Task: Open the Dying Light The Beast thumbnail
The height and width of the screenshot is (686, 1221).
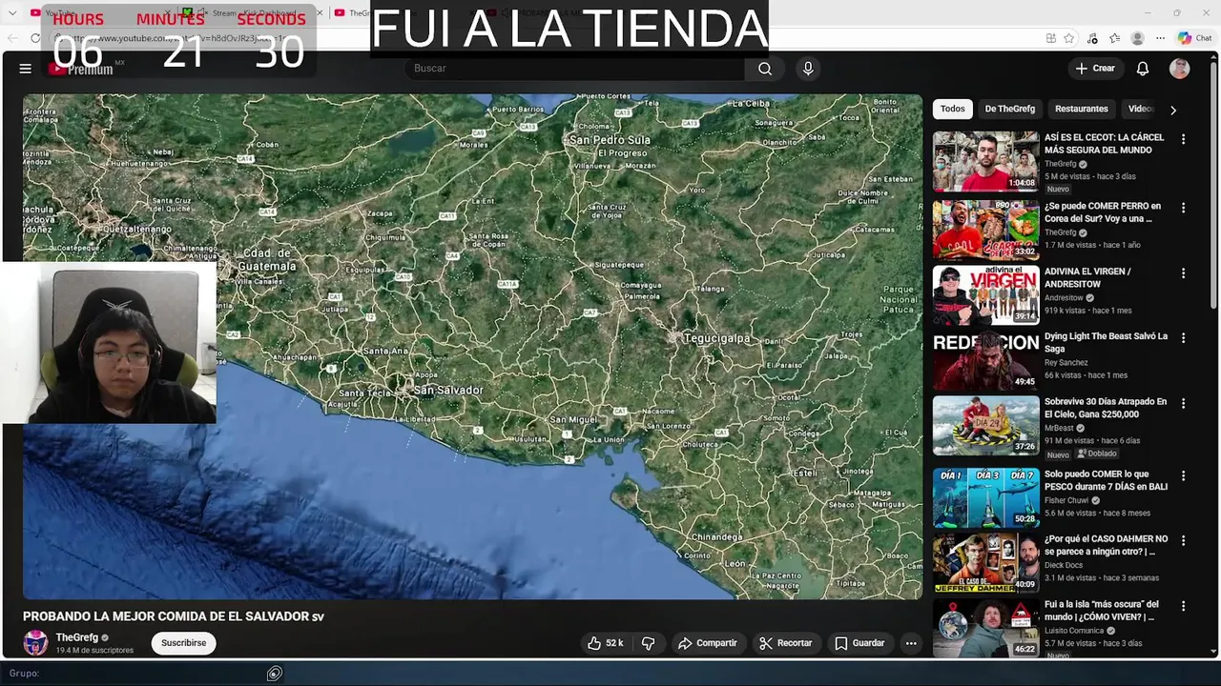Action: (985, 360)
